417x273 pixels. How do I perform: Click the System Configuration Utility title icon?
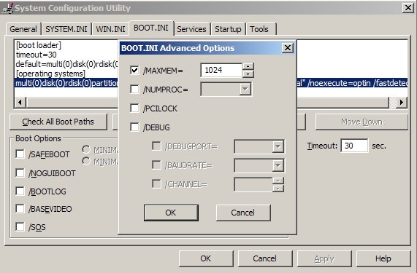point(7,8)
